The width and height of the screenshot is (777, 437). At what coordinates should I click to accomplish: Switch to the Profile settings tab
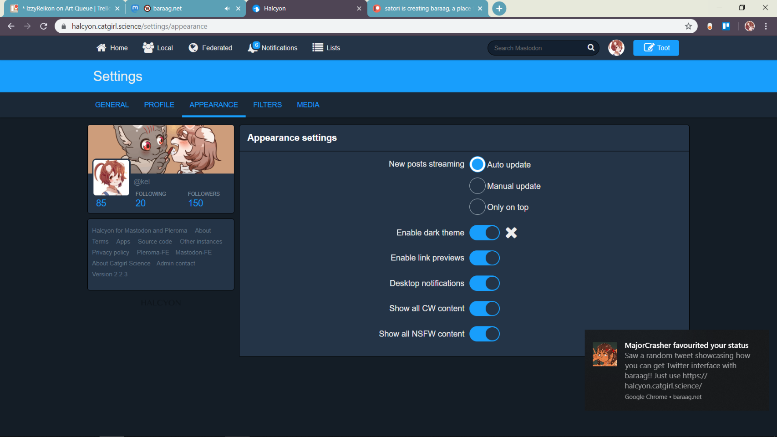point(159,105)
